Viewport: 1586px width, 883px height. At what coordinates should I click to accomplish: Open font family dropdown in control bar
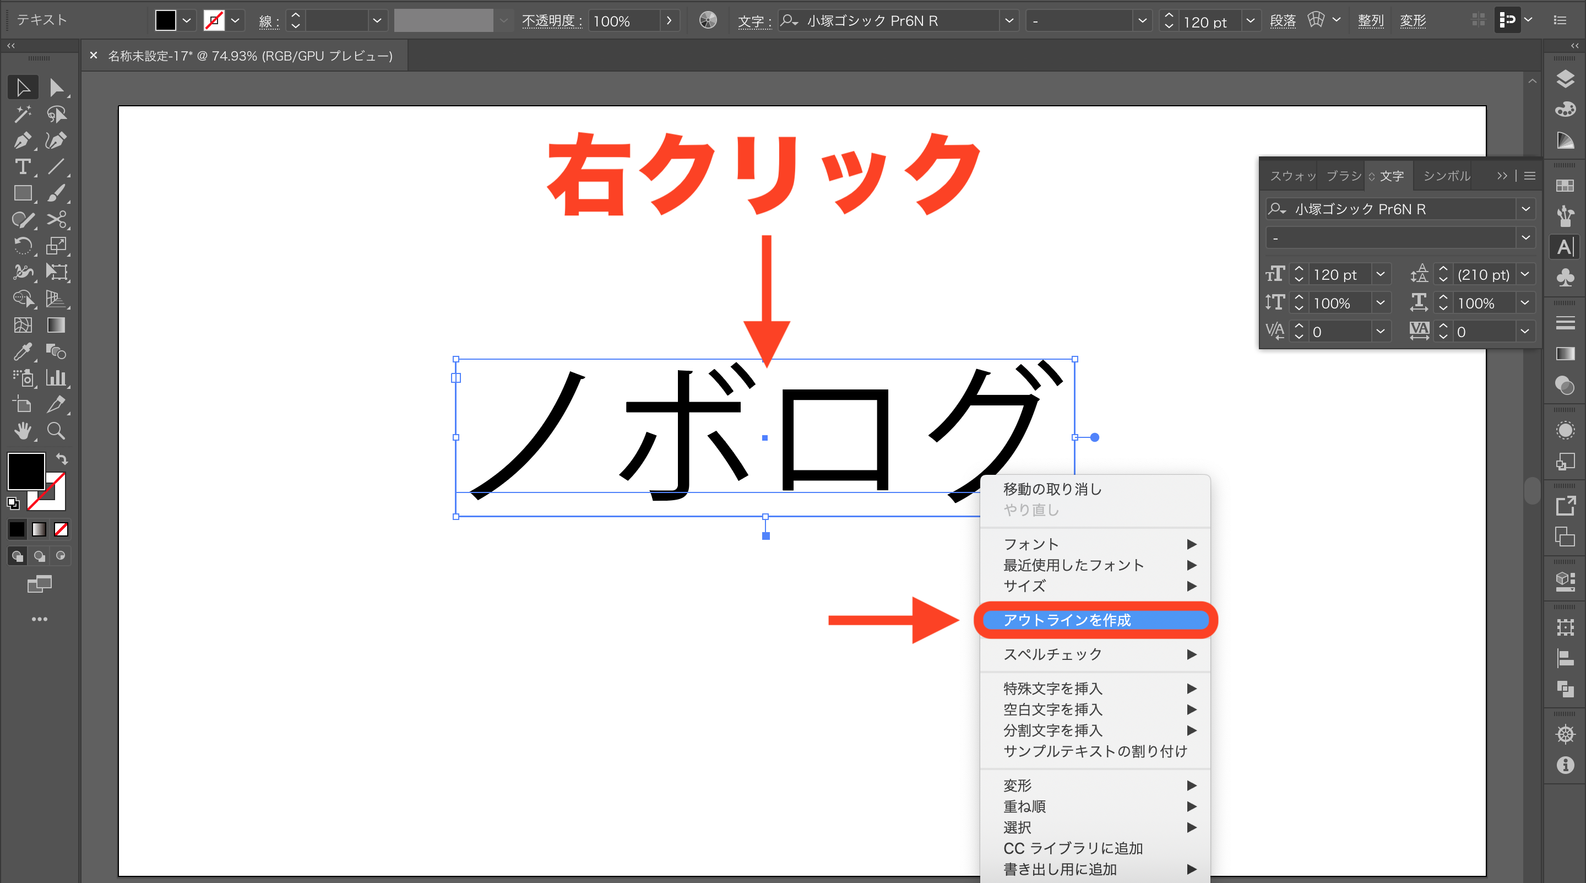(1009, 20)
